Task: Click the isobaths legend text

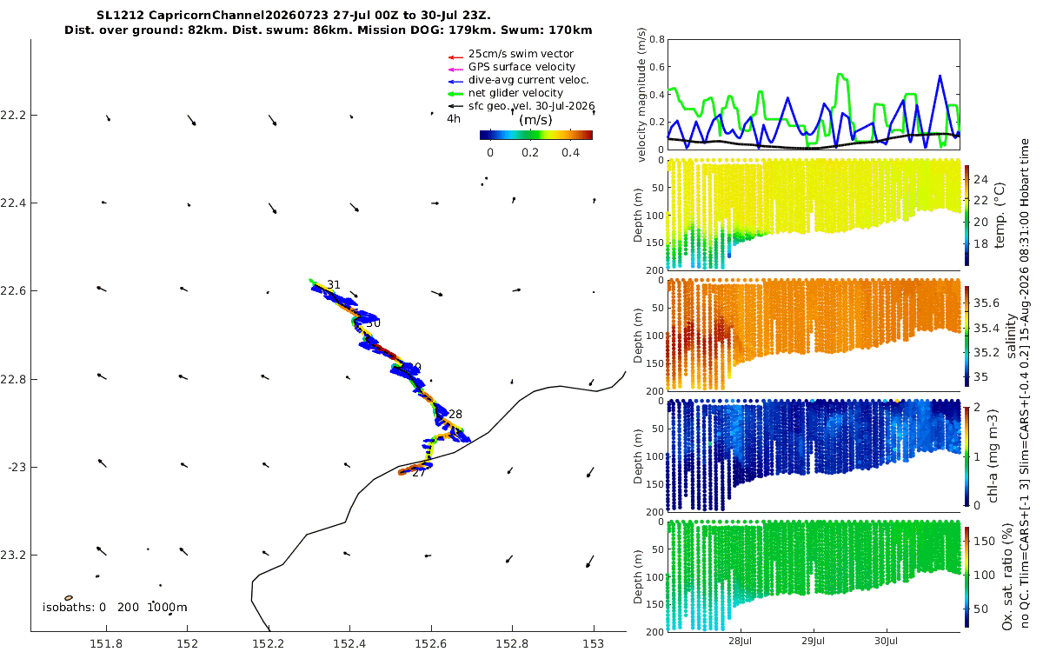Action: (115, 608)
